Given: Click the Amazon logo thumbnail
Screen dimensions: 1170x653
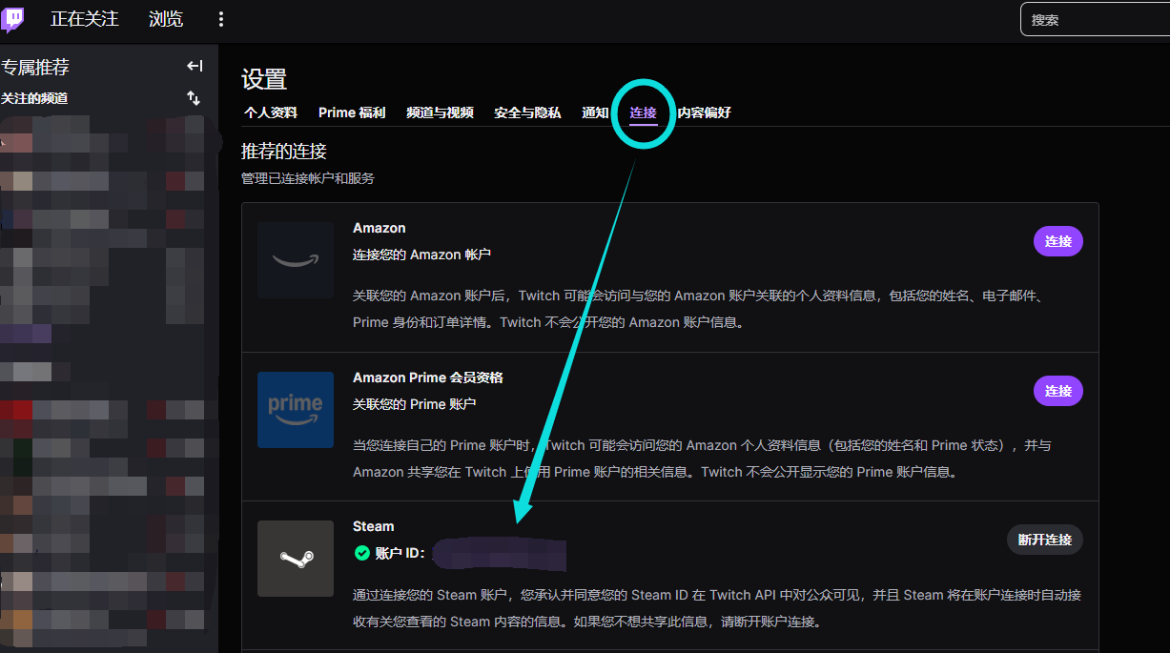Looking at the screenshot, I should click(296, 260).
